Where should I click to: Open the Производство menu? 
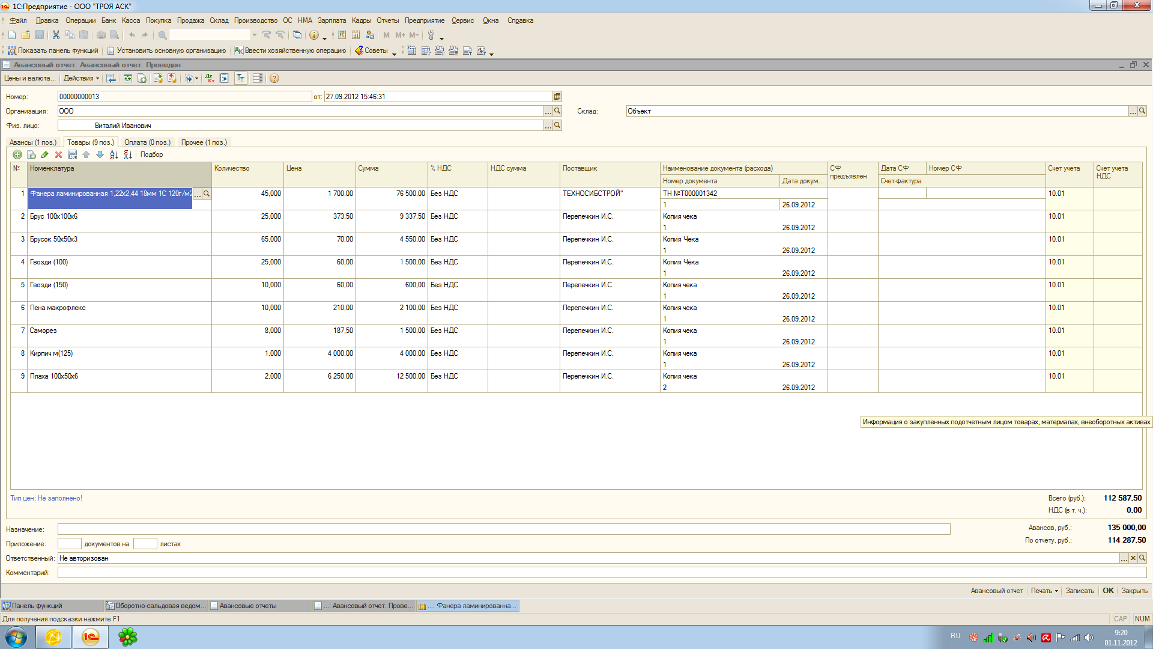click(255, 20)
